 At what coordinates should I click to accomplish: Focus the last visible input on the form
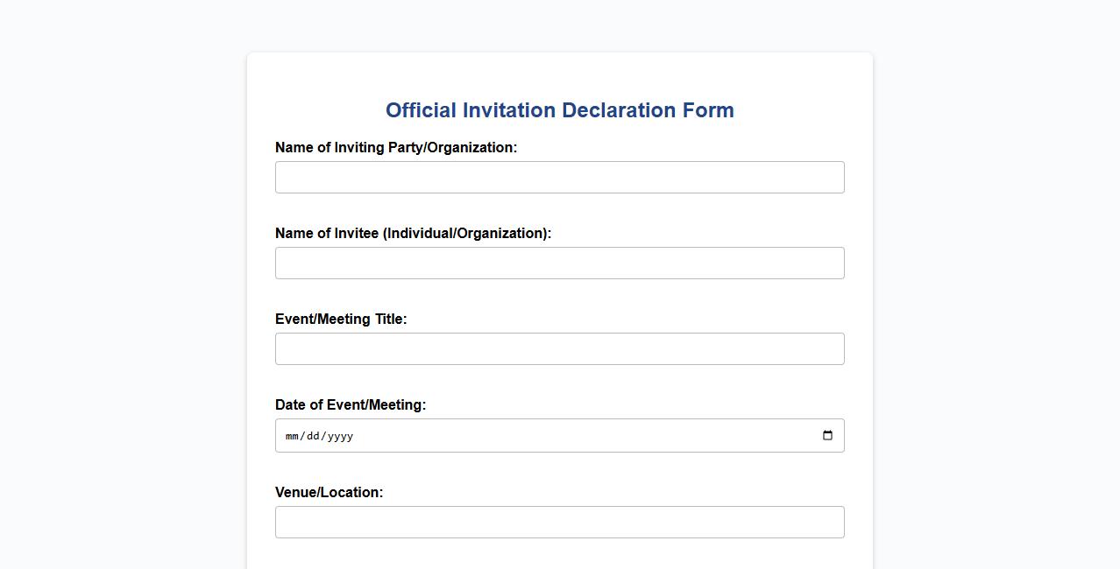point(559,522)
